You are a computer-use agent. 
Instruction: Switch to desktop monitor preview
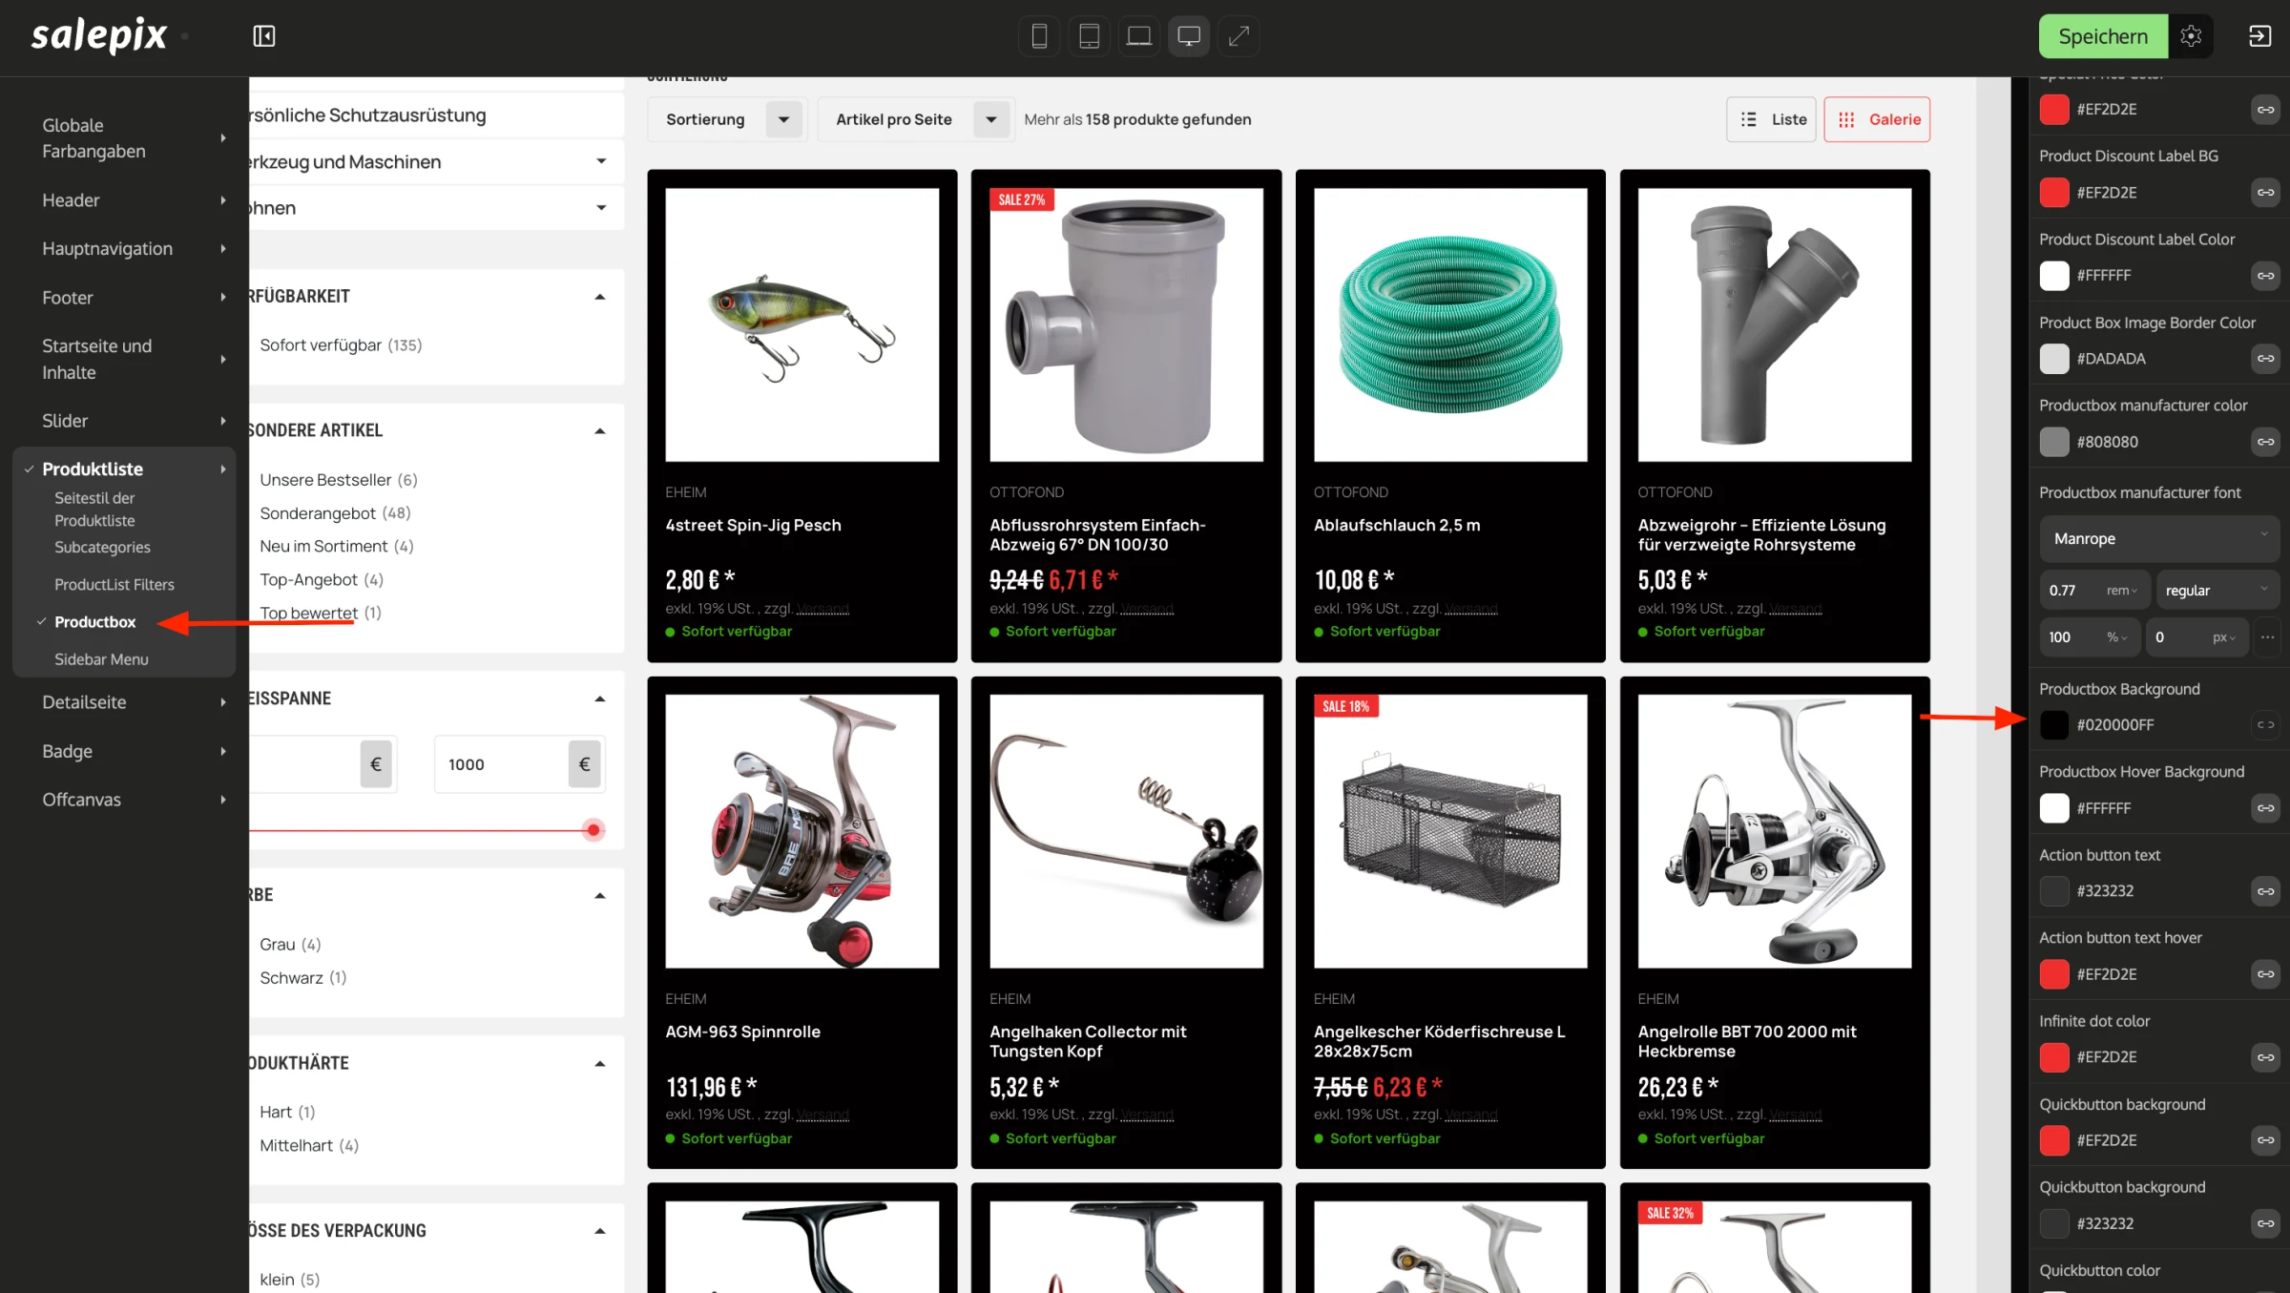click(x=1189, y=36)
